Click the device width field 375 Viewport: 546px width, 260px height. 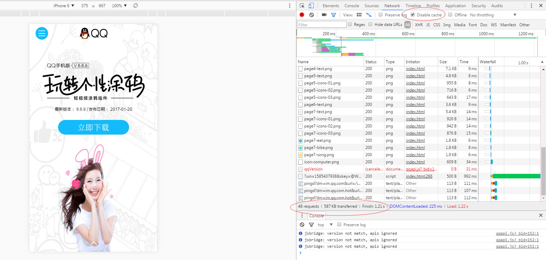[x=84, y=5]
